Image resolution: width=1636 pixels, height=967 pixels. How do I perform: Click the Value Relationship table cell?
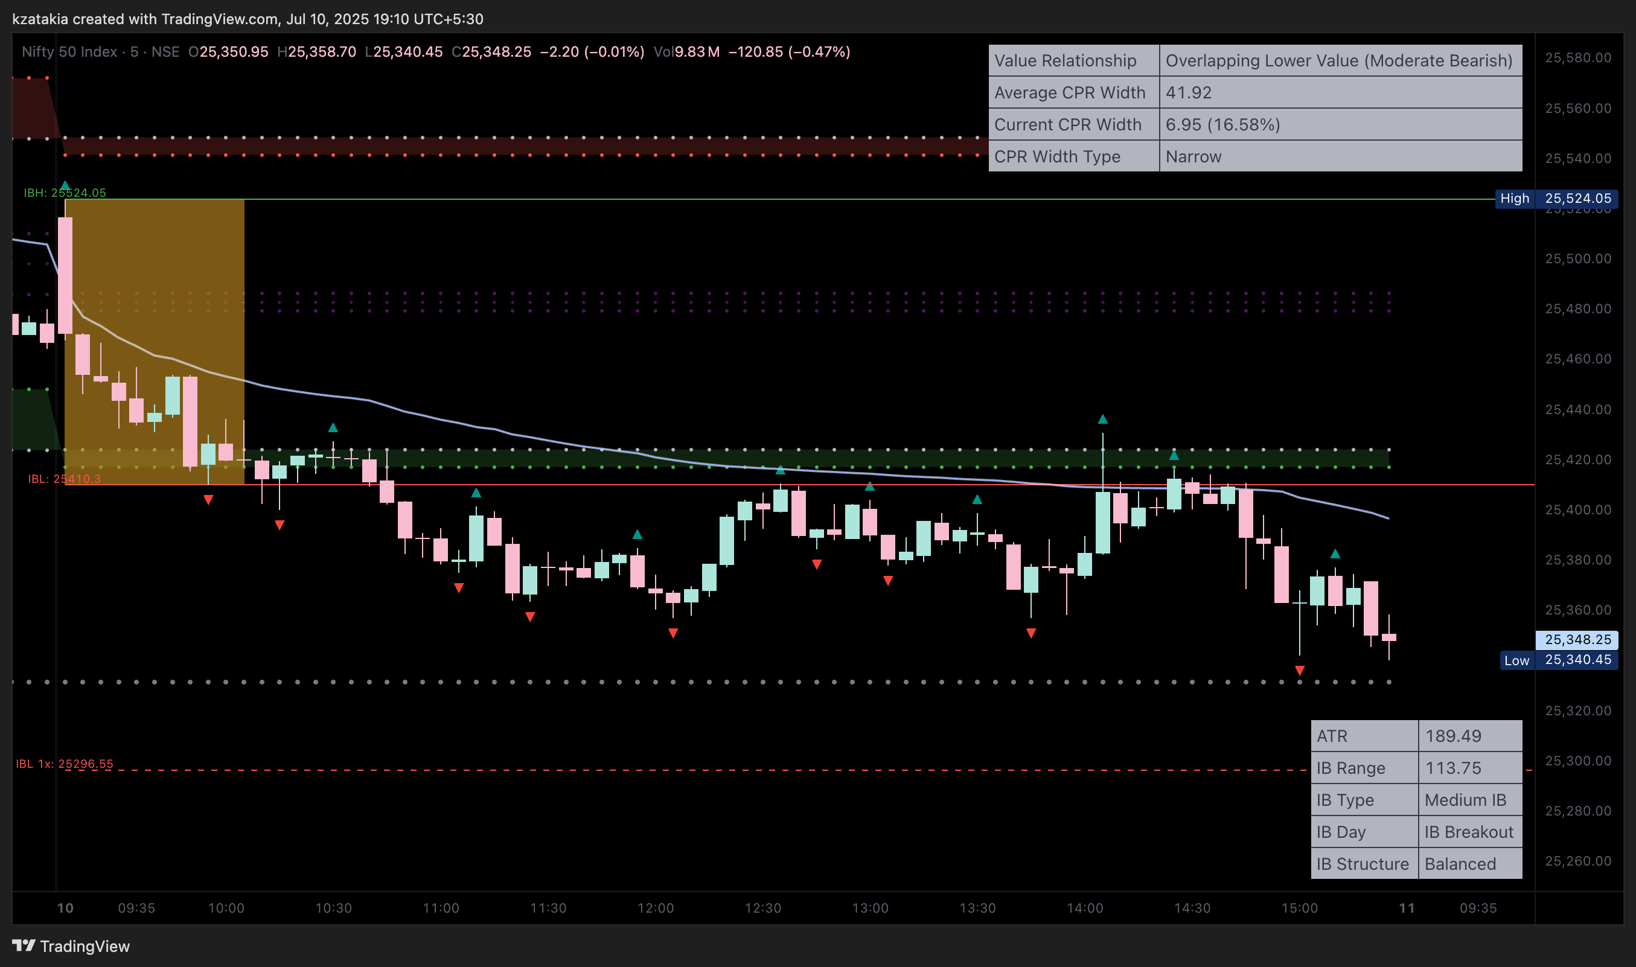(x=1074, y=60)
